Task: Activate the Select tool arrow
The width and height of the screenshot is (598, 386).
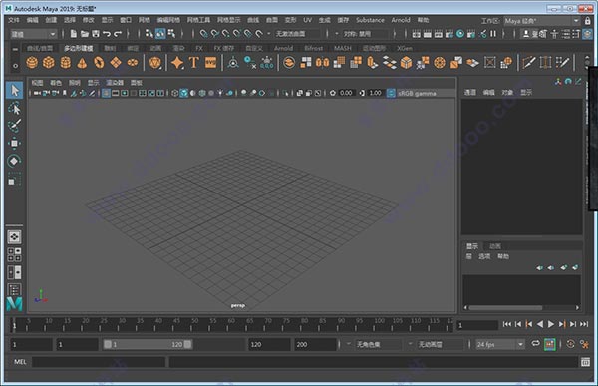Action: click(x=15, y=91)
